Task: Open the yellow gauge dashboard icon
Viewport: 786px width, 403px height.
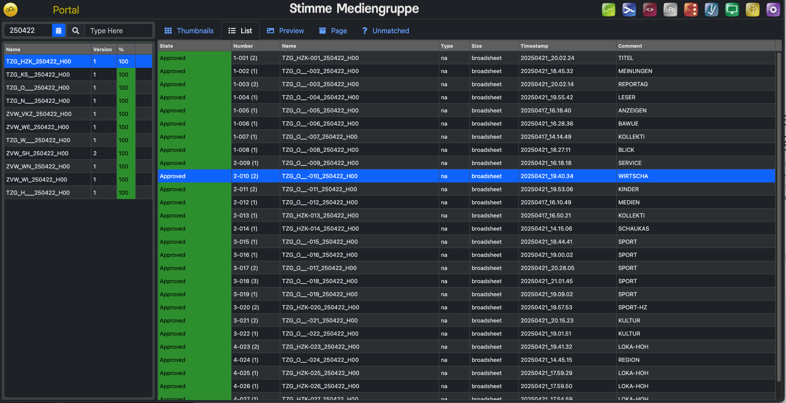Action: 752,10
